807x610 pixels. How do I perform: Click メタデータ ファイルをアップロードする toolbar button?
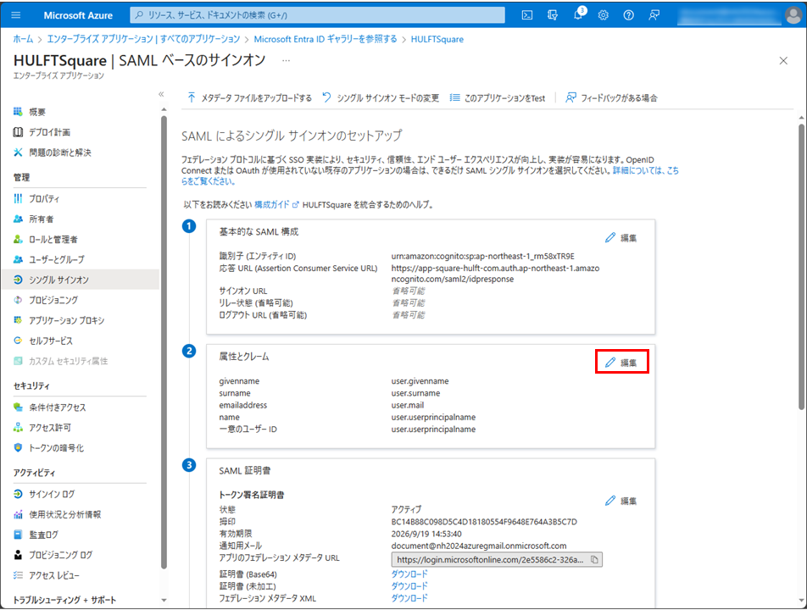(x=249, y=98)
